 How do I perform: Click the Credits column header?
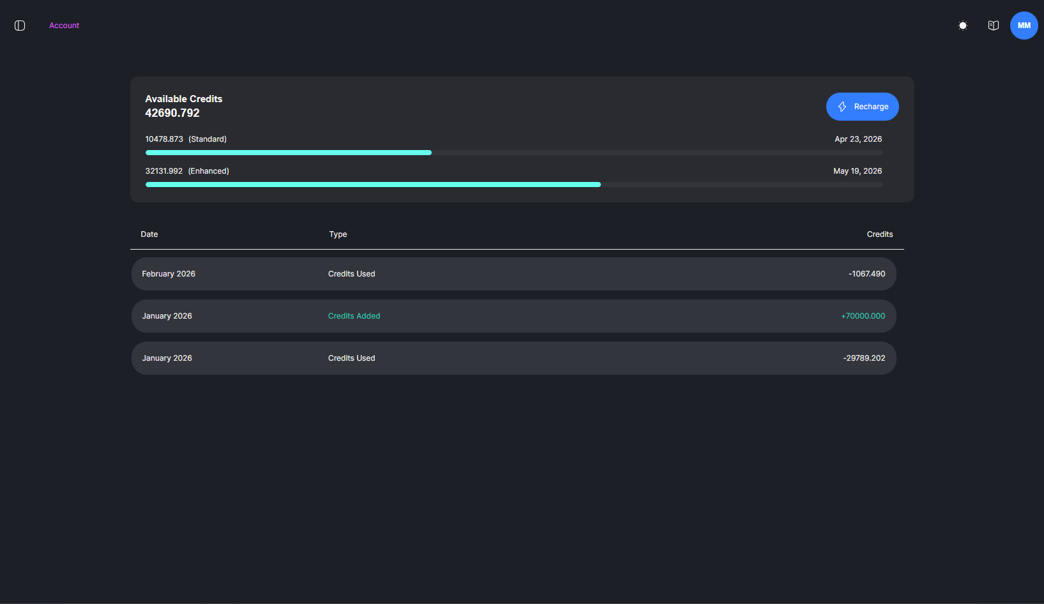(x=880, y=234)
